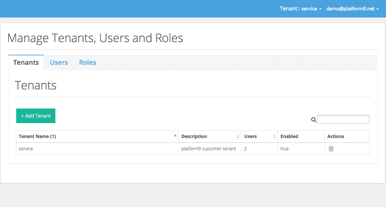Click the users count value 2
This screenshot has height=207, width=386.
[245, 149]
